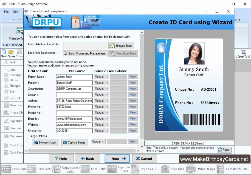This screenshot has height=175, width=251.
Task: Click Browse Image button
Action: (x=45, y=142)
